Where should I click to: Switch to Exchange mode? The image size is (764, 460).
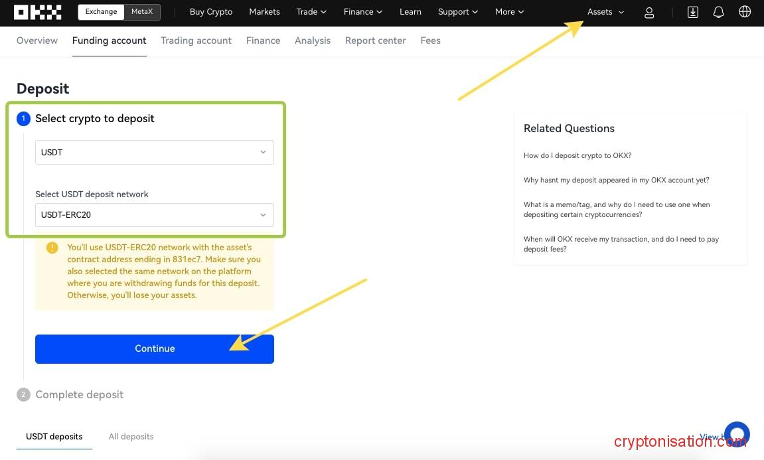(101, 12)
